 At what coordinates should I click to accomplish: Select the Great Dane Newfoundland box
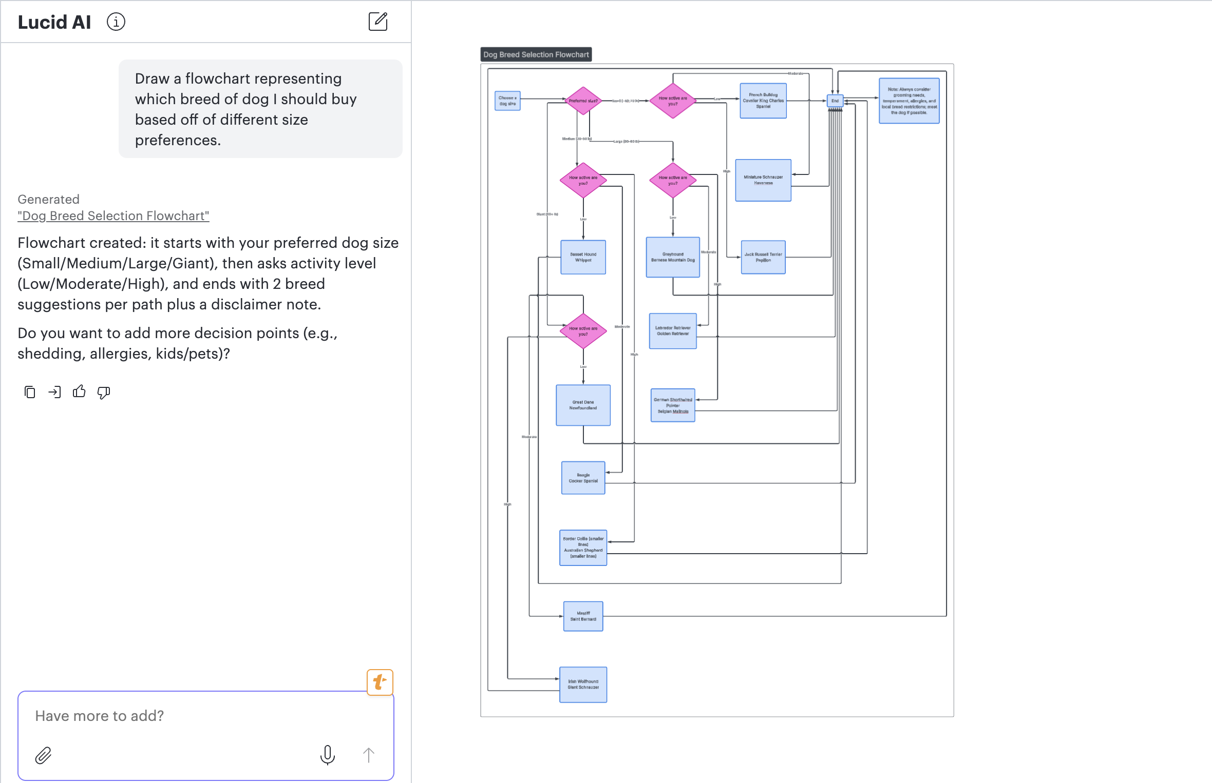pos(583,405)
